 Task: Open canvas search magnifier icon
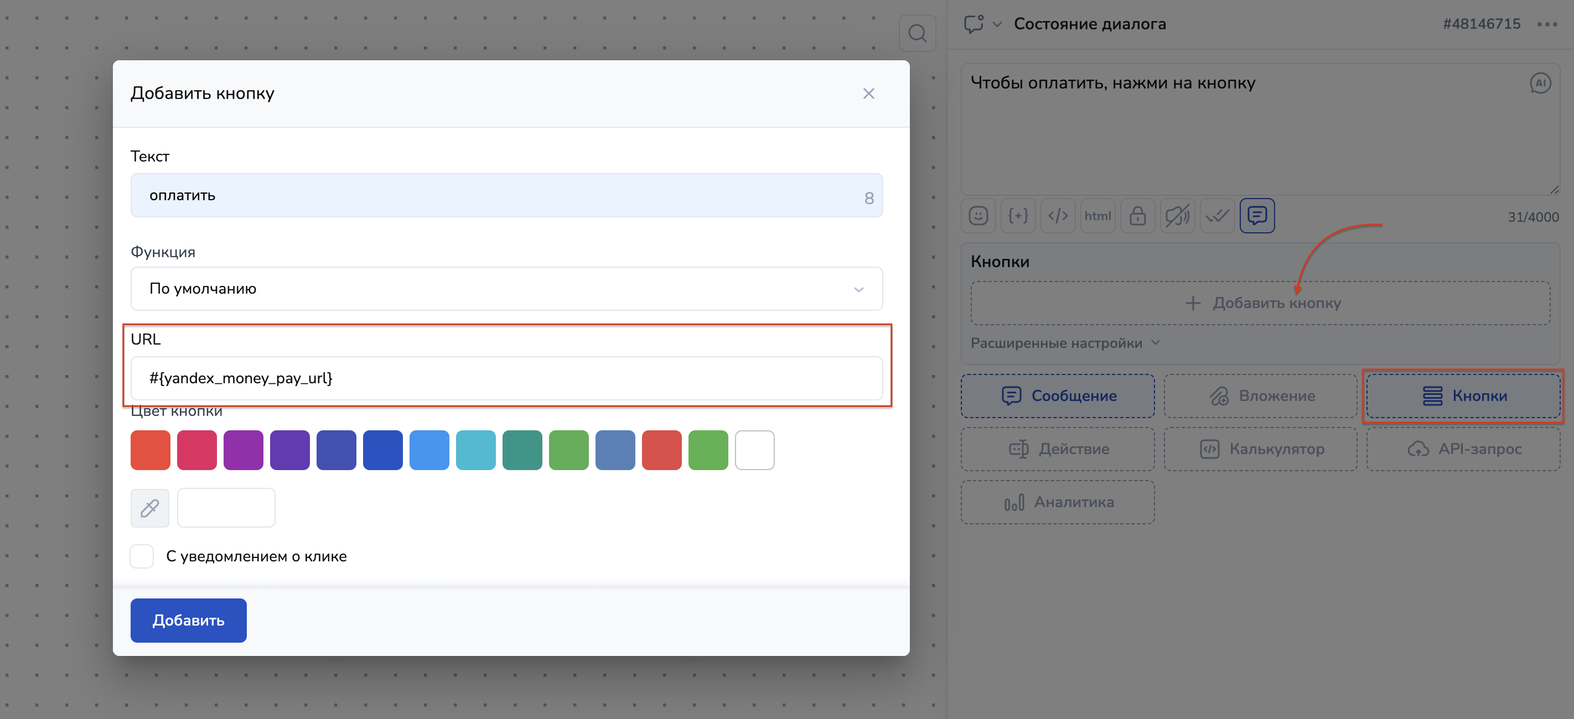(917, 33)
